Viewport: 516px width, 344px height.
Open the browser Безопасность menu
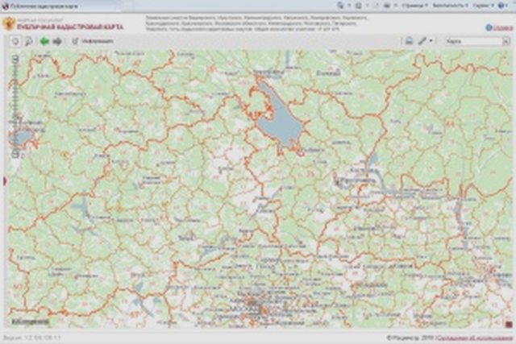[x=450, y=6]
